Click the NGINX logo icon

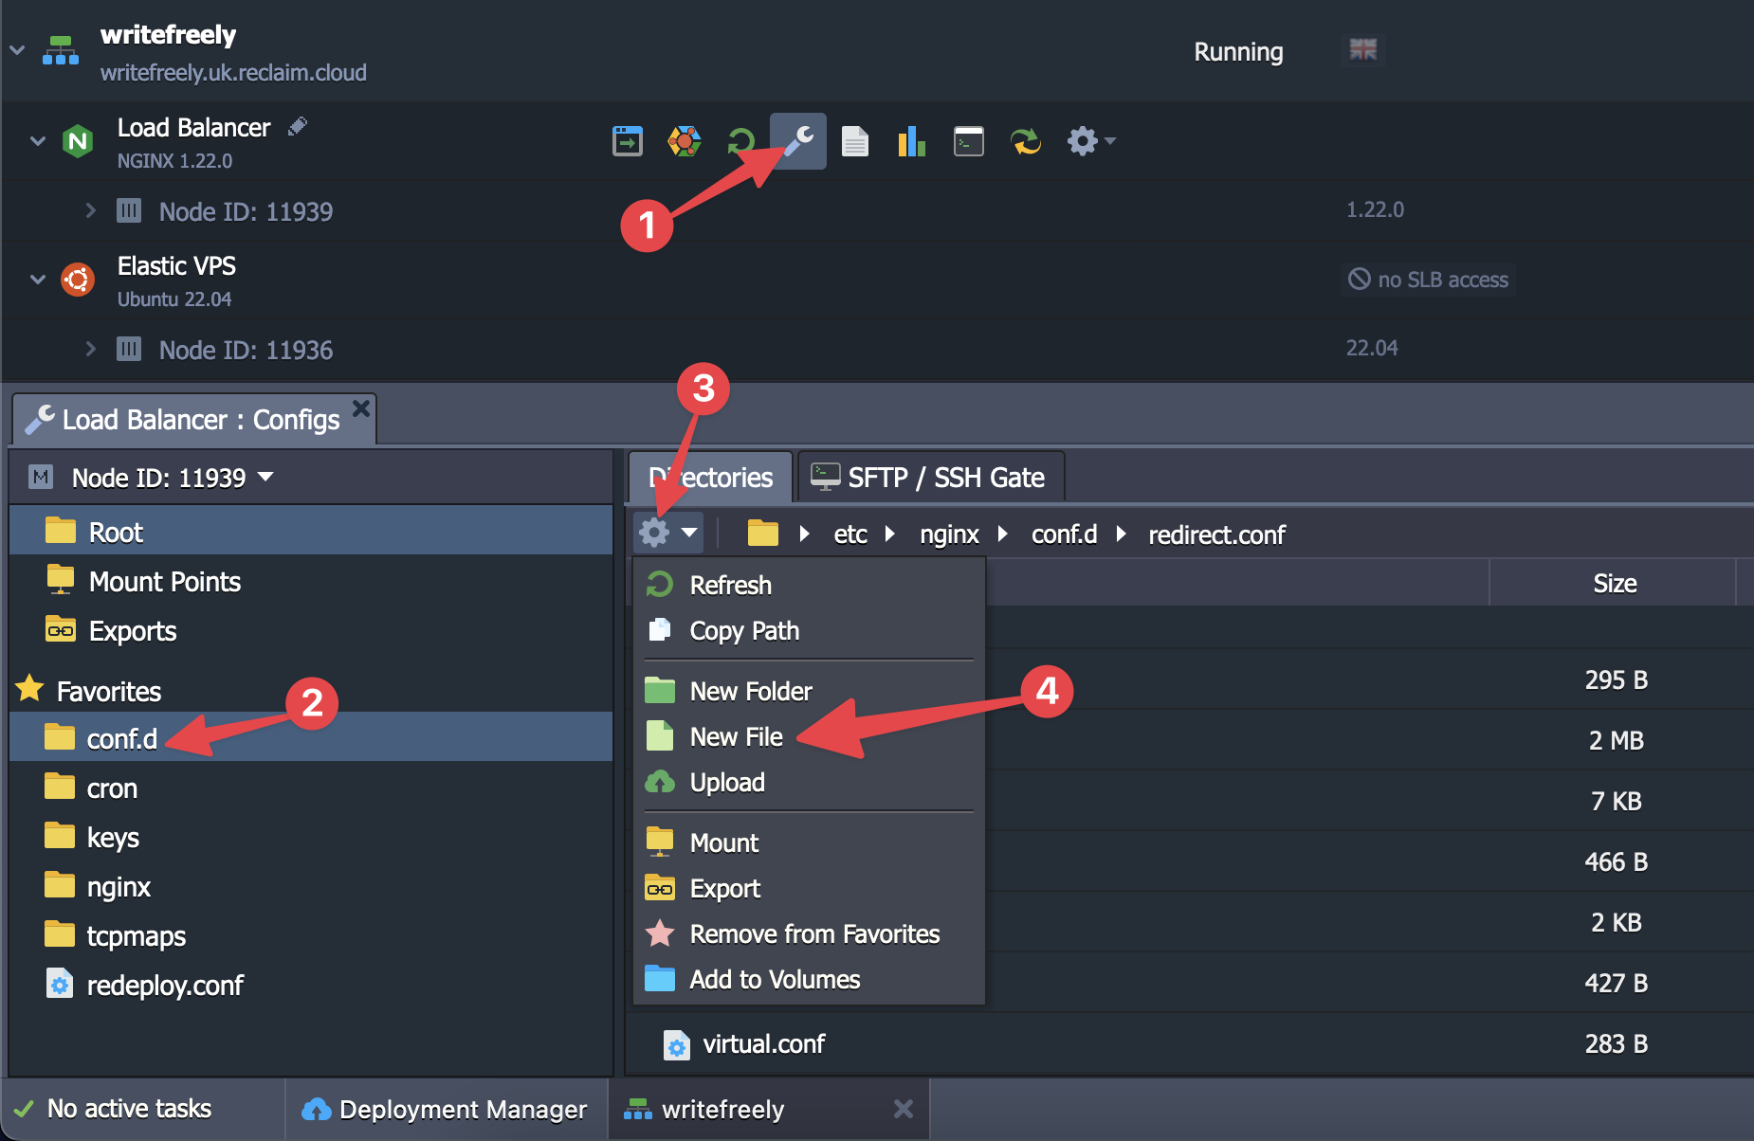[x=78, y=142]
